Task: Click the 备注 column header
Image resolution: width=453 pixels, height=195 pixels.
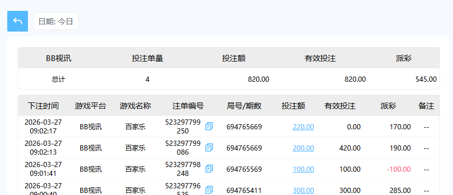Action: pos(426,106)
